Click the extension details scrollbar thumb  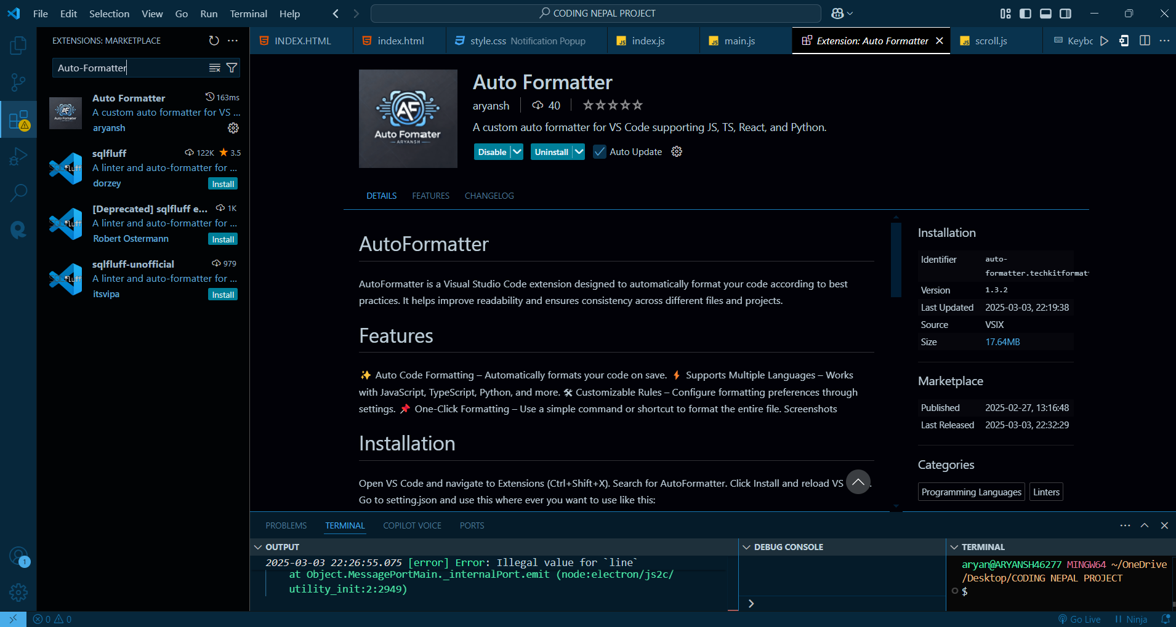[x=896, y=259]
